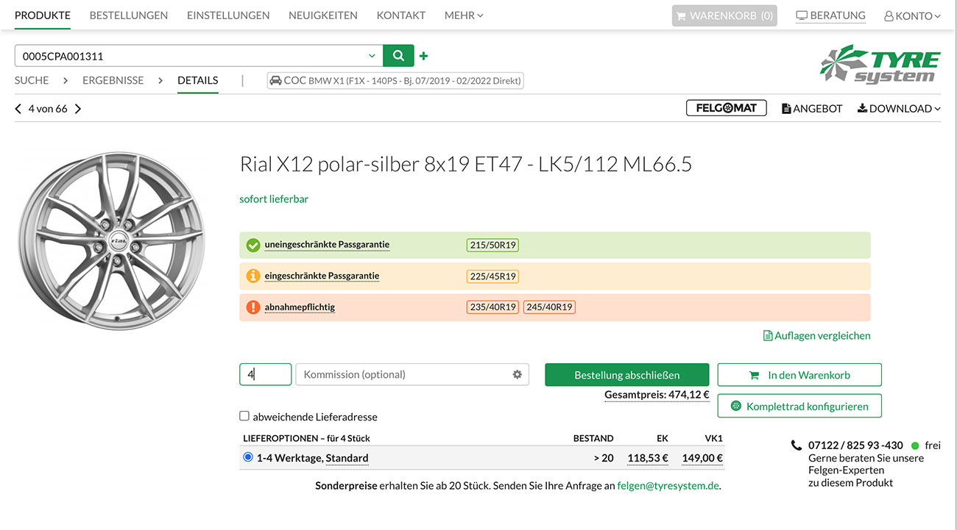Click the green search magnifier button

[x=398, y=56]
